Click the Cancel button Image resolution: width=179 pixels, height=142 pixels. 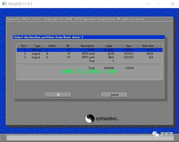tap(114, 95)
